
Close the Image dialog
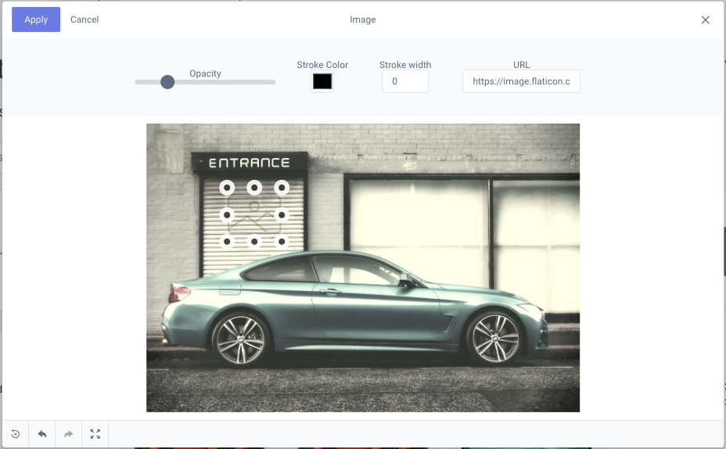point(705,20)
